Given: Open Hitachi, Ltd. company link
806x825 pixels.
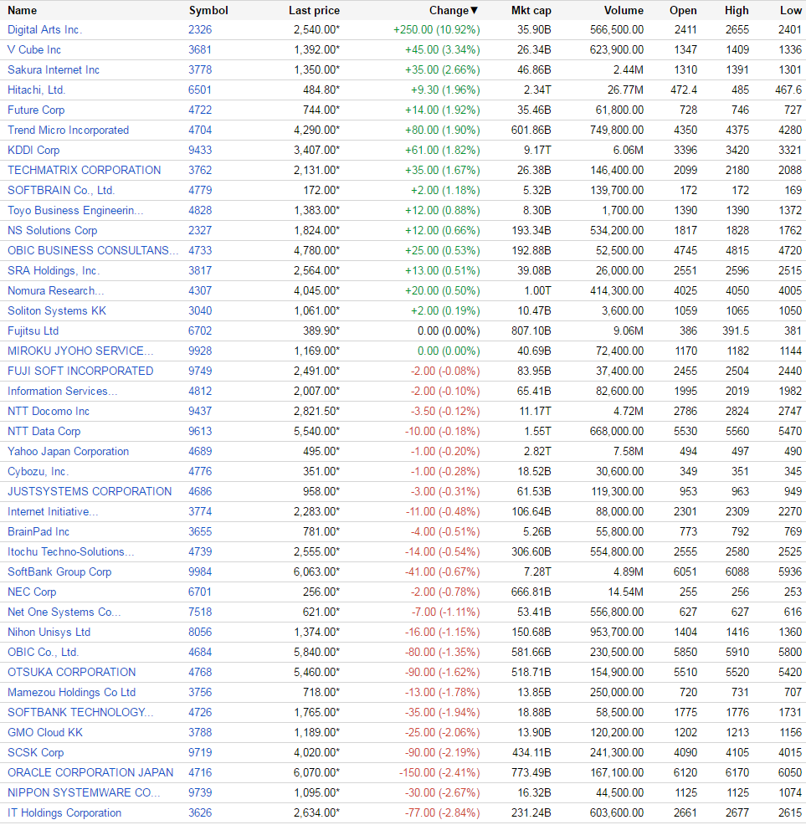Looking at the screenshot, I should (x=36, y=90).
